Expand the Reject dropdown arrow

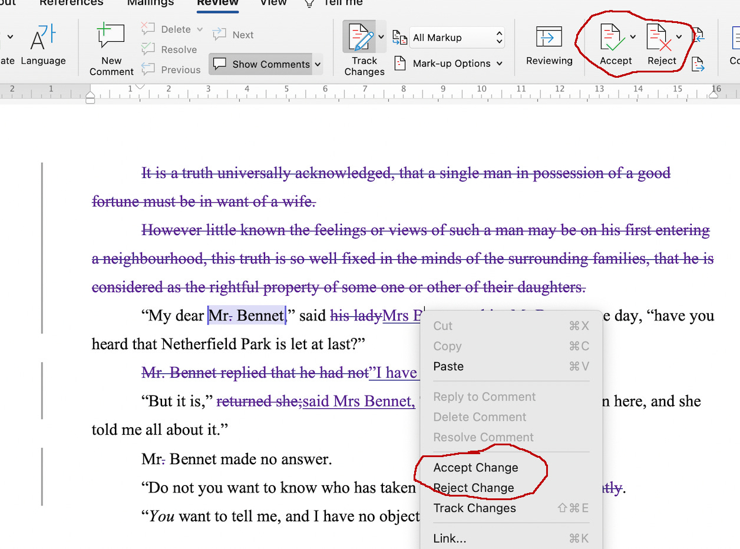click(679, 37)
